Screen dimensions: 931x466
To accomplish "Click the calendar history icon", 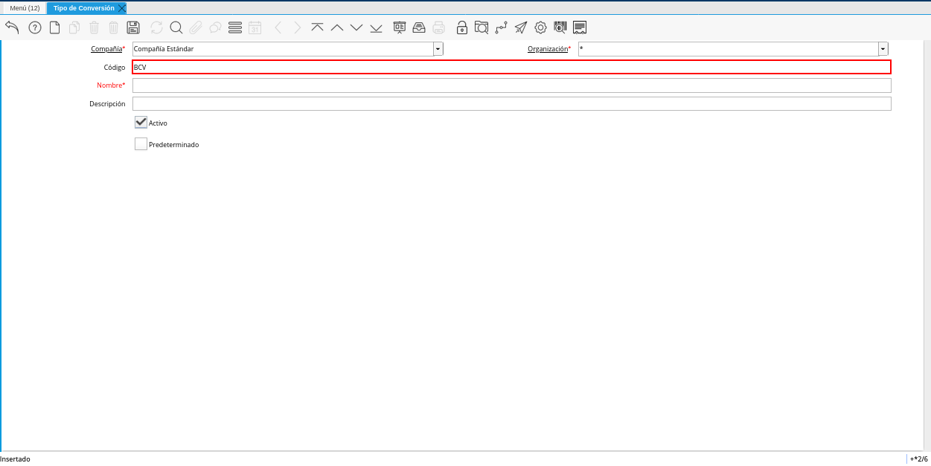I will (255, 27).
